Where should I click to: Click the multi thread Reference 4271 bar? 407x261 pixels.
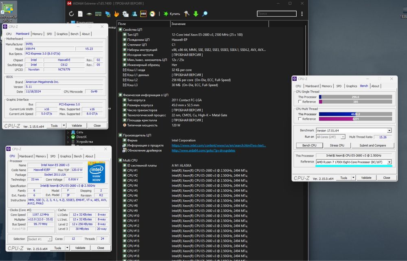(x=355, y=119)
